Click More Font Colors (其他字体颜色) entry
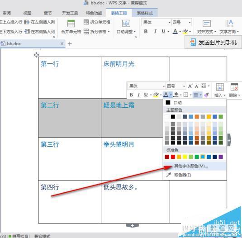242x238 pixels. [195, 166]
